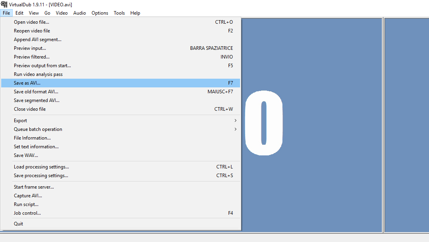Open the Options menu
This screenshot has height=242, width=429.
pyautogui.click(x=100, y=13)
